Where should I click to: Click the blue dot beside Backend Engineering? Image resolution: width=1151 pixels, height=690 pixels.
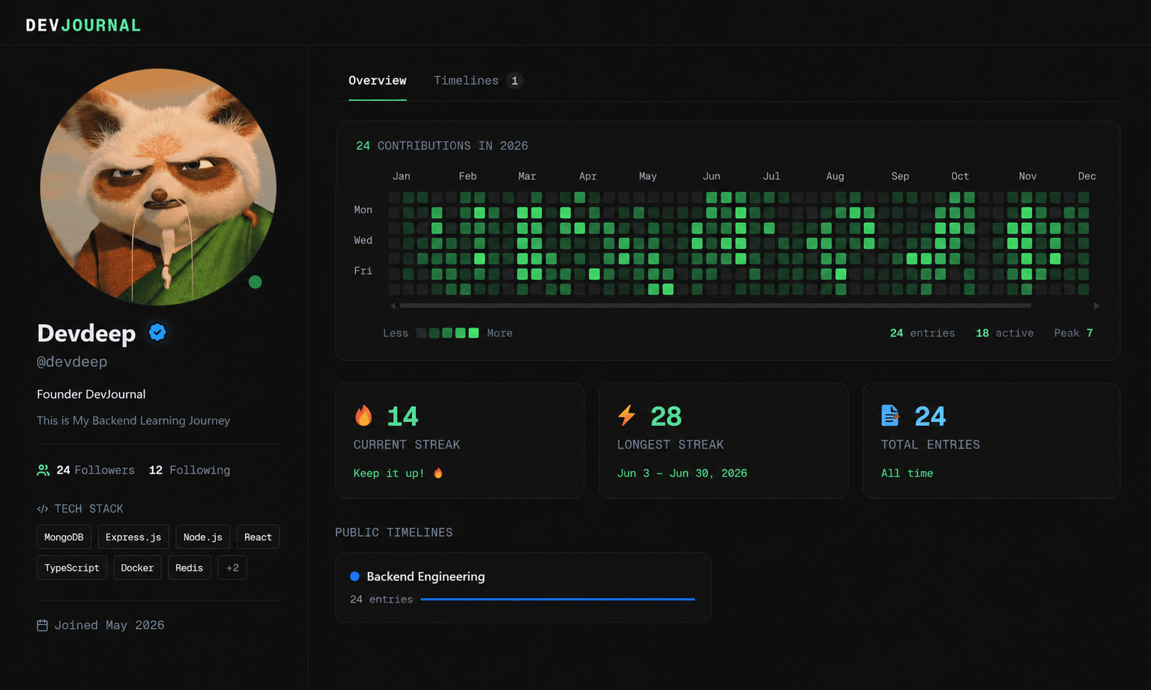point(355,576)
